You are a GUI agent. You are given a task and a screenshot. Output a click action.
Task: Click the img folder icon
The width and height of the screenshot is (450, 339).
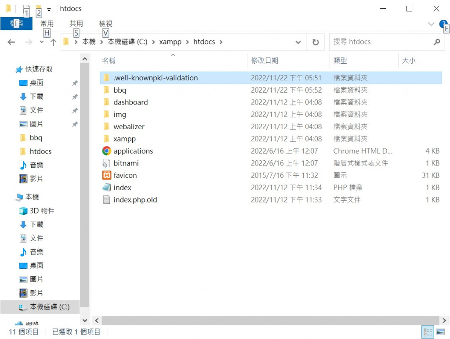click(x=106, y=115)
